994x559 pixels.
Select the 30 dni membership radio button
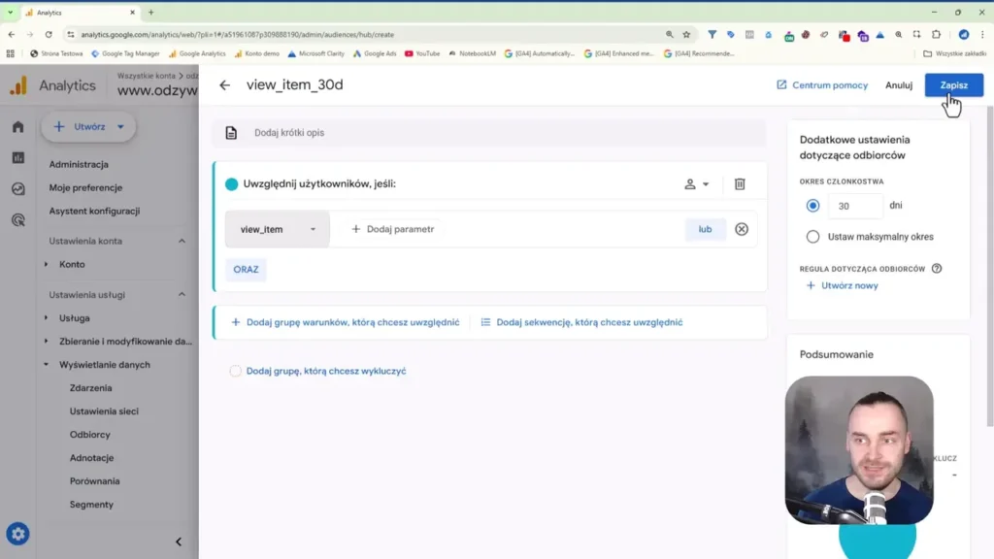812,206
